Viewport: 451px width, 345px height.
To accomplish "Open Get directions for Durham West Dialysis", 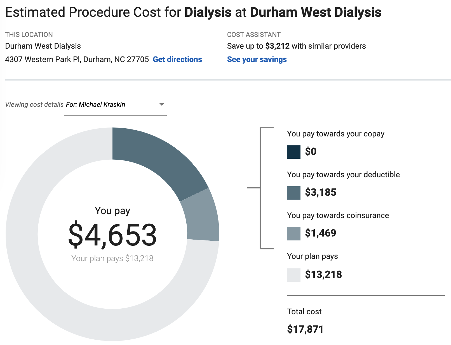I will click(x=177, y=59).
